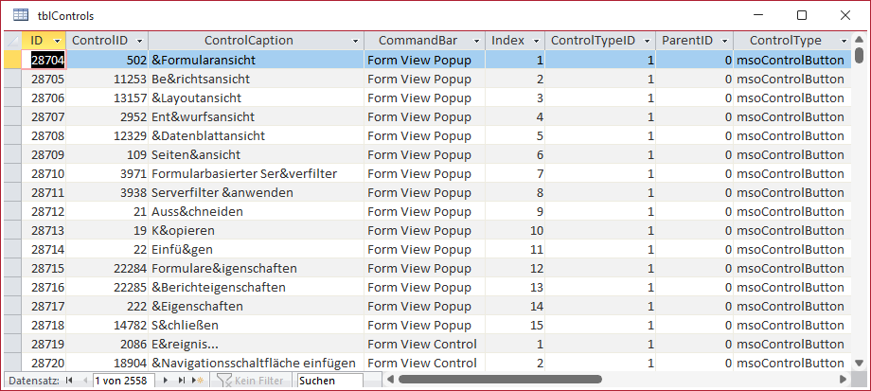Click the record number field 1 von 2558
This screenshot has width=871, height=391.
tap(123, 381)
